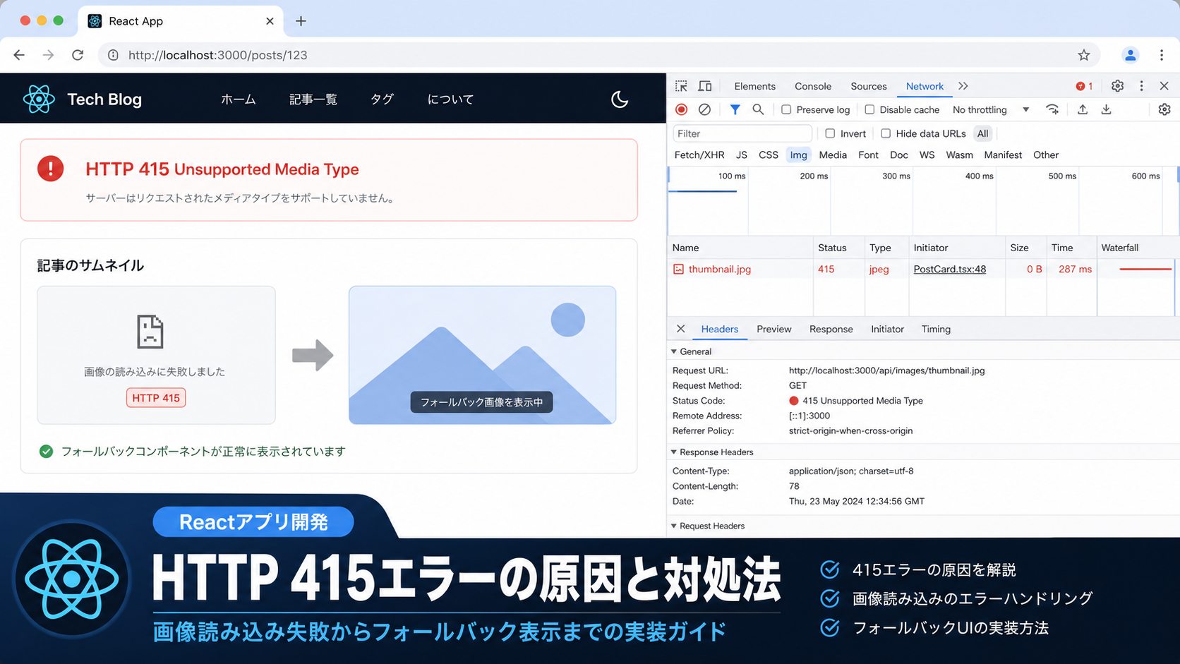Click the export HAR download icon
The height and width of the screenshot is (664, 1180).
pyautogui.click(x=1107, y=109)
